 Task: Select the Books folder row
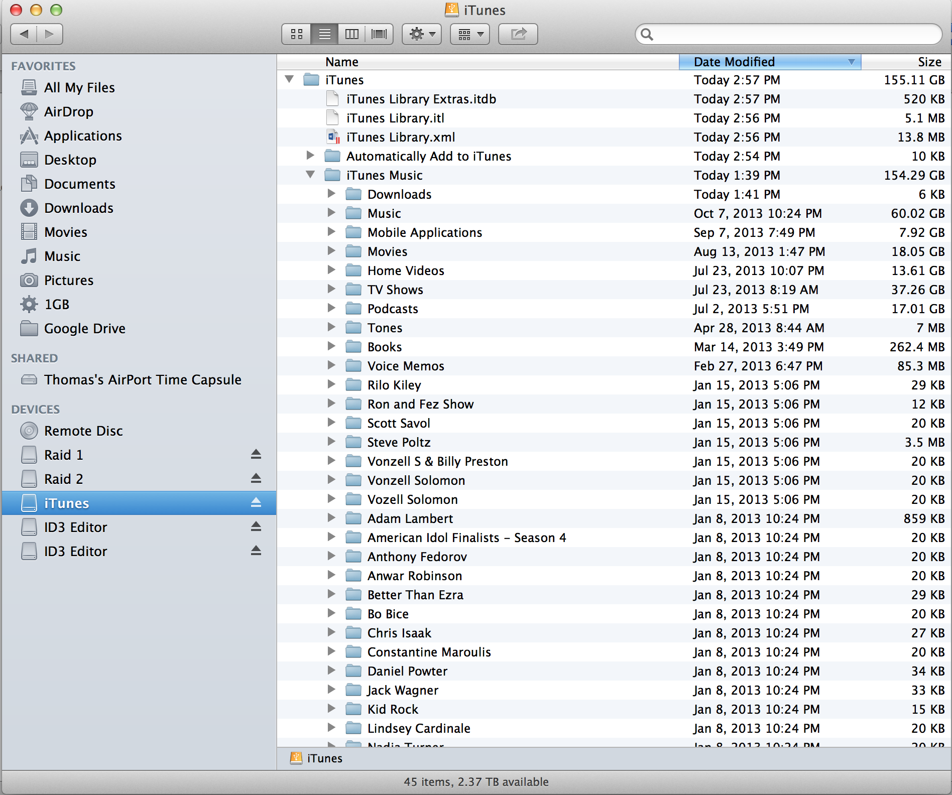click(x=614, y=347)
